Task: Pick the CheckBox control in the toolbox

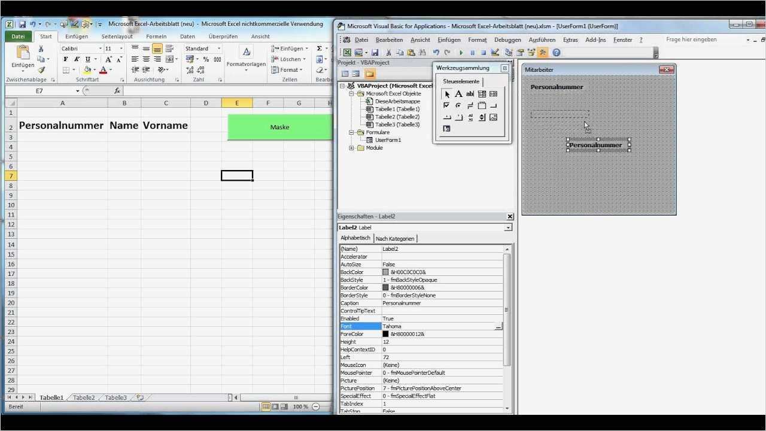Action: point(446,105)
